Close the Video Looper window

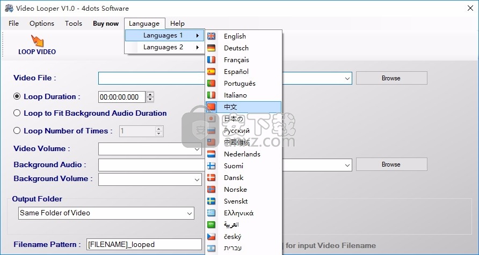470,8
